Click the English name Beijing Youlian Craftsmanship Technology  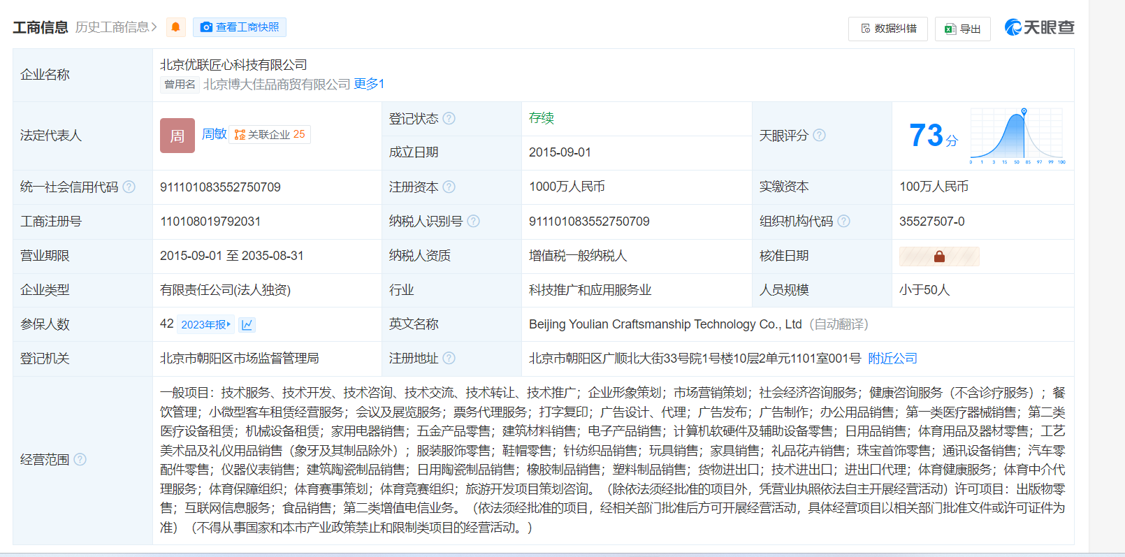tap(665, 324)
